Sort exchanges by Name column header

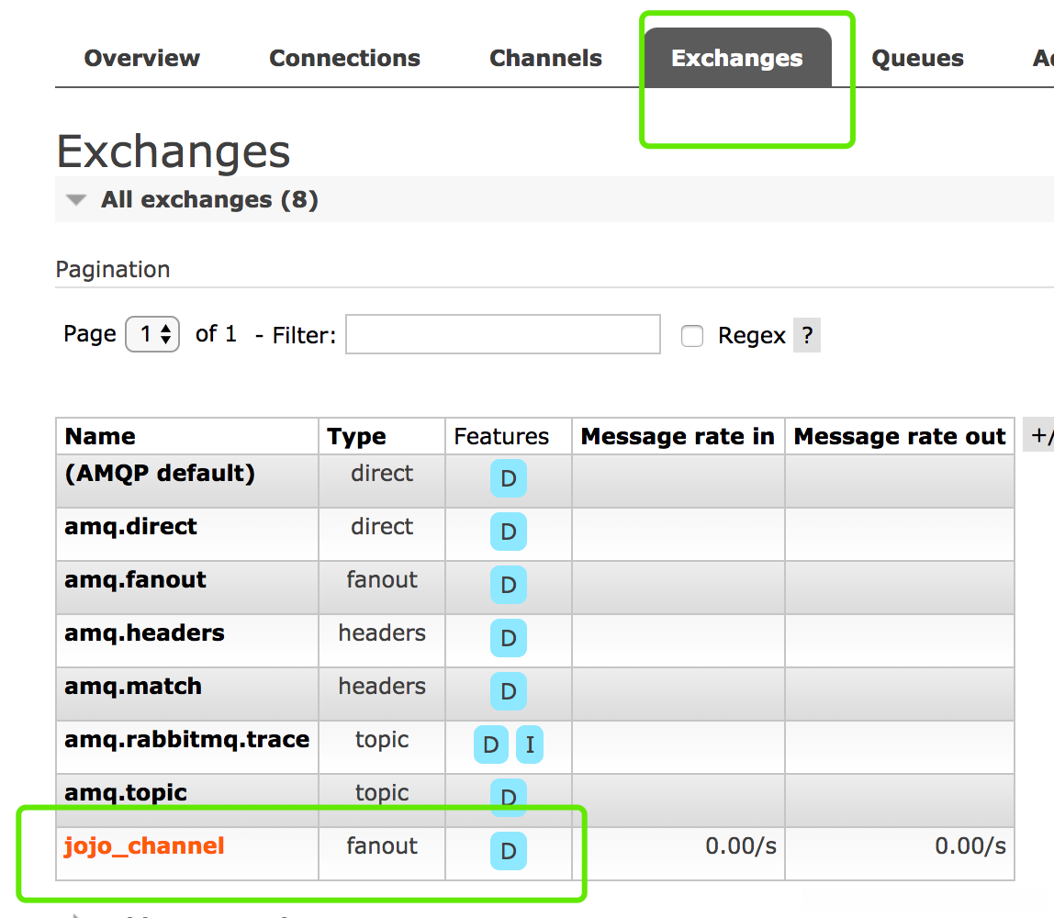click(x=100, y=437)
